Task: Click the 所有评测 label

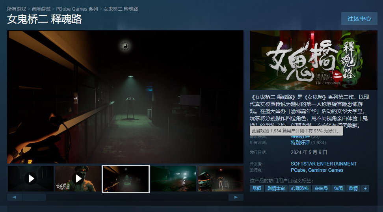Action: [258, 143]
